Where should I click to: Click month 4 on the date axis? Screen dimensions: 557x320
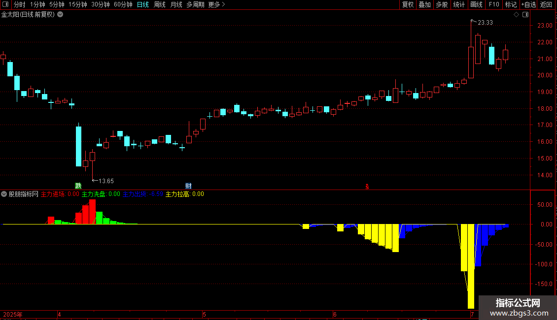(x=59, y=314)
